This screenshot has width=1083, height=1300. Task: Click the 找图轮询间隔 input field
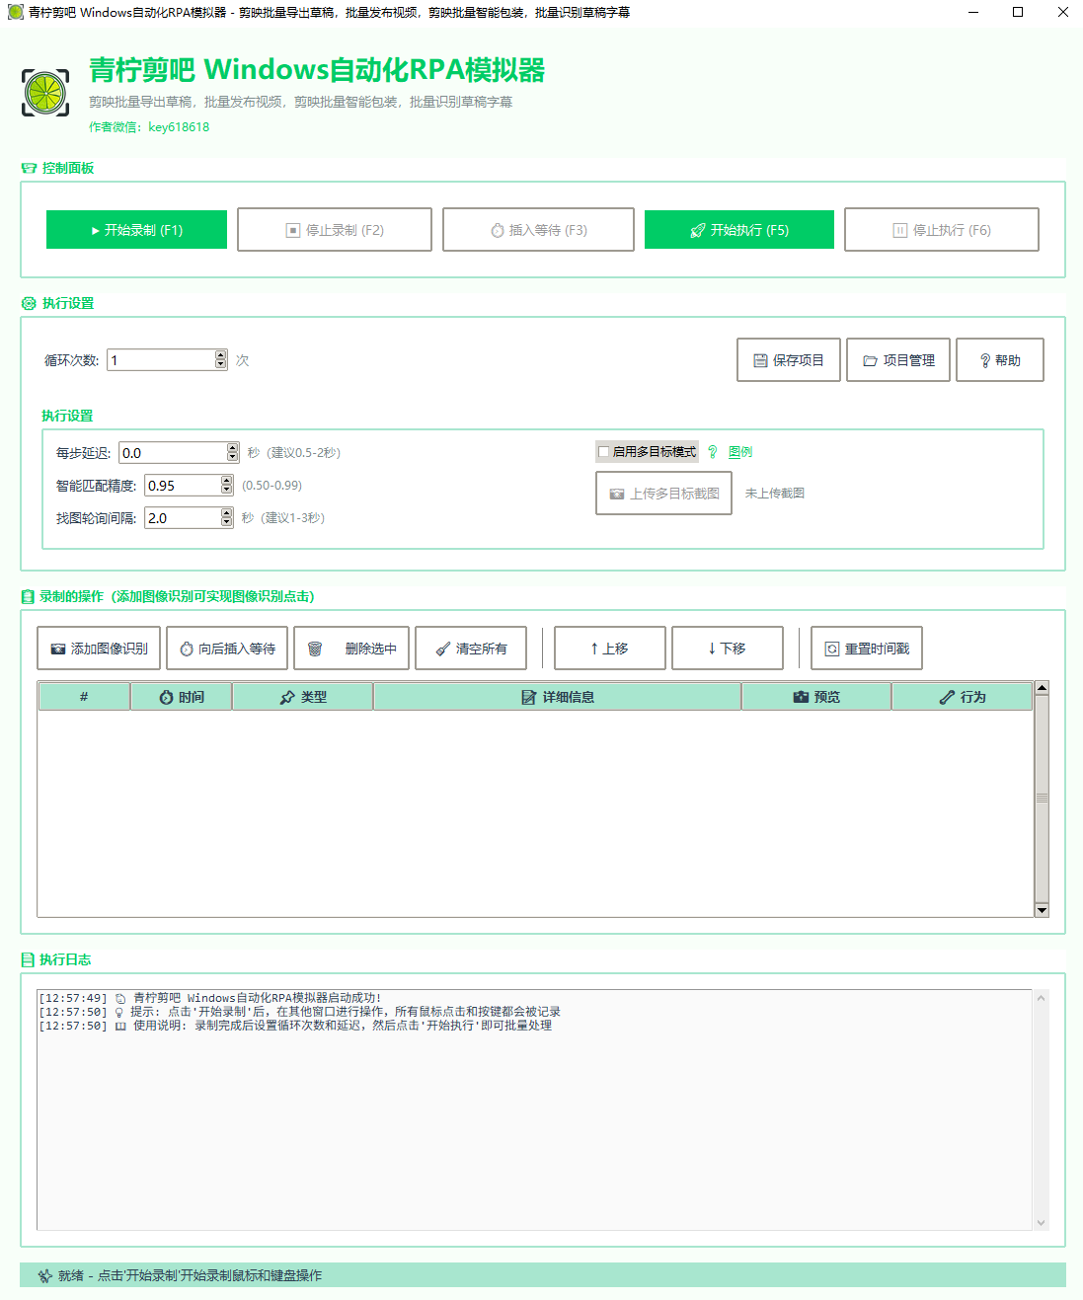(x=183, y=518)
